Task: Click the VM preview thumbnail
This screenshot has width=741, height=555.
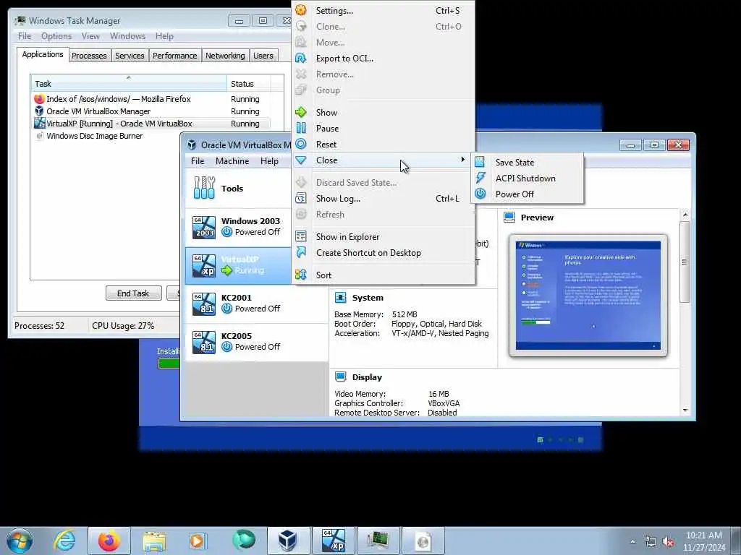Action: (x=588, y=296)
